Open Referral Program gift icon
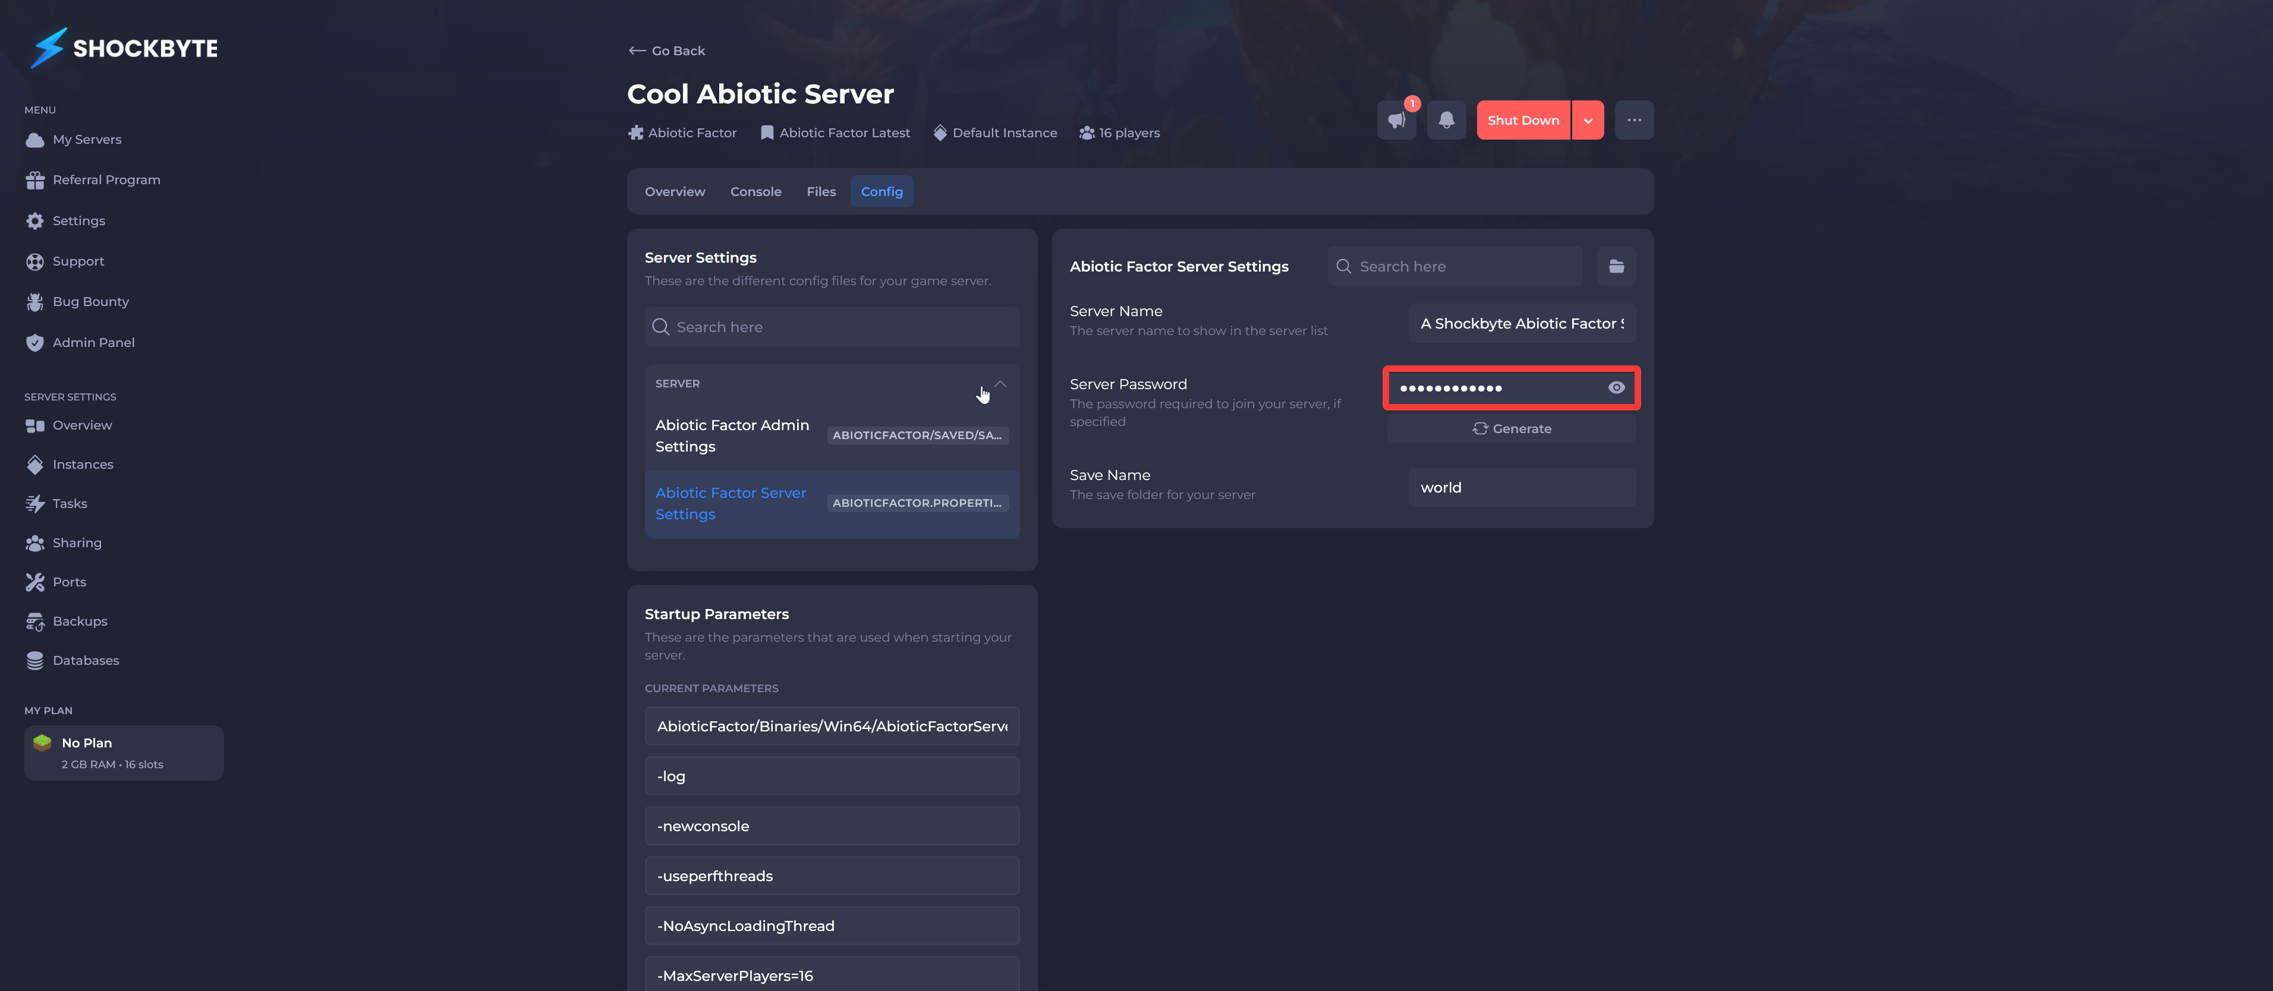The image size is (2273, 991). tap(35, 180)
